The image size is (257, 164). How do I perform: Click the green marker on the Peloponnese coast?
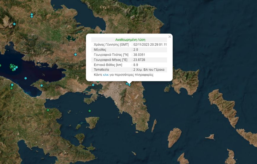[48, 110]
